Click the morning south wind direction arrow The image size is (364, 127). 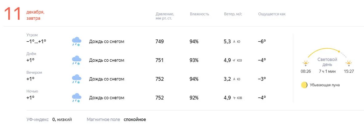point(234,42)
